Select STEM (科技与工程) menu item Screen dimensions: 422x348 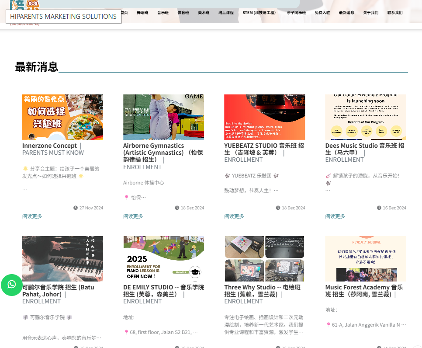click(259, 13)
